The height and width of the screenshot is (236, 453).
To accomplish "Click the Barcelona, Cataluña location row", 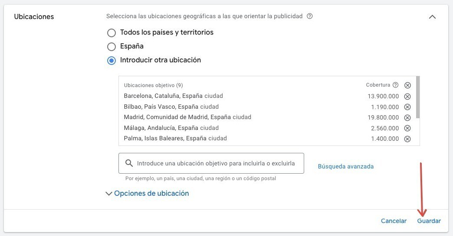I will pos(173,96).
